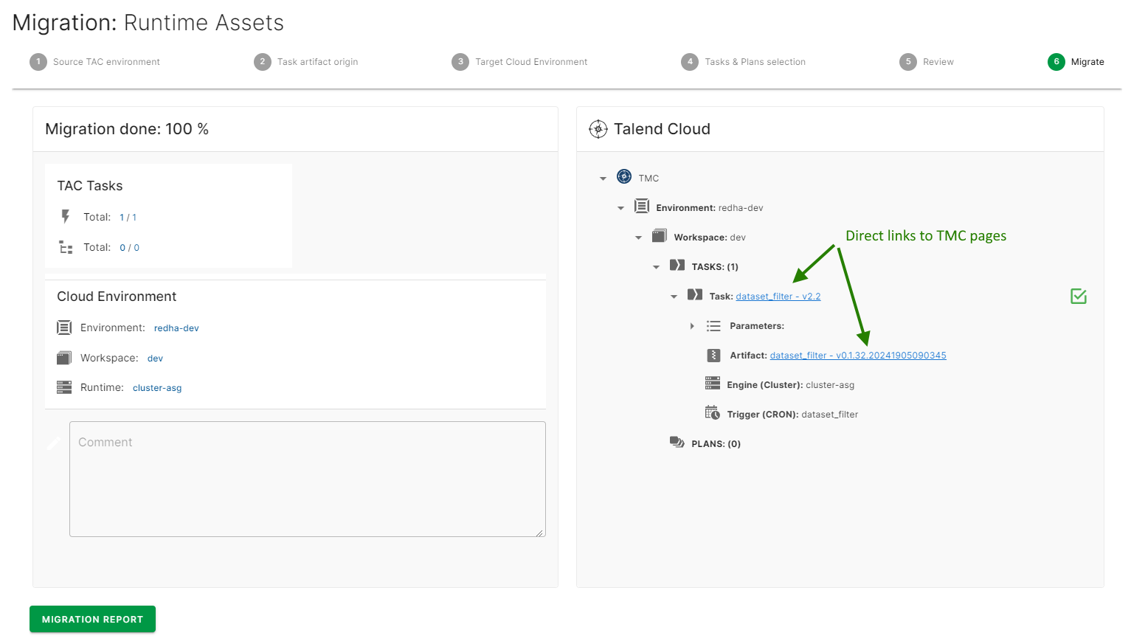This screenshot has height=644, width=1131.
Task: Click inside the Comment text field
Action: (307, 479)
